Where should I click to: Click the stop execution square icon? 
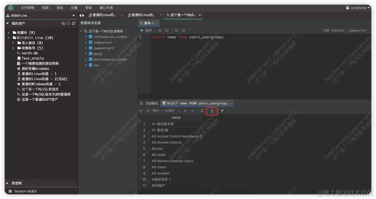point(160,31)
